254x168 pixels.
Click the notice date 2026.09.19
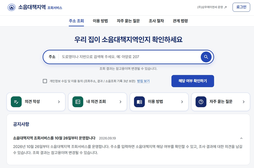pyautogui.click(x=108, y=138)
